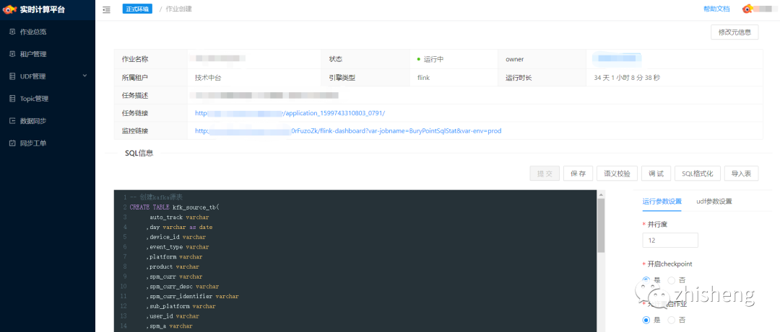Click the SQL格式化 button
780x332 pixels.
pos(697,174)
